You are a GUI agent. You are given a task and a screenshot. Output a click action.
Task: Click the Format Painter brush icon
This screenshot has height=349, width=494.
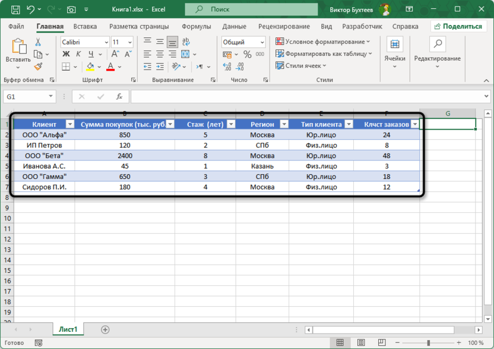pyautogui.click(x=38, y=67)
